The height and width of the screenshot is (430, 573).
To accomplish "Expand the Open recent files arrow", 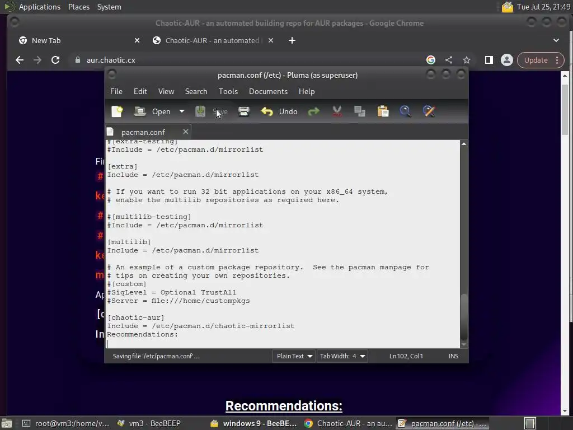I will click(x=182, y=111).
